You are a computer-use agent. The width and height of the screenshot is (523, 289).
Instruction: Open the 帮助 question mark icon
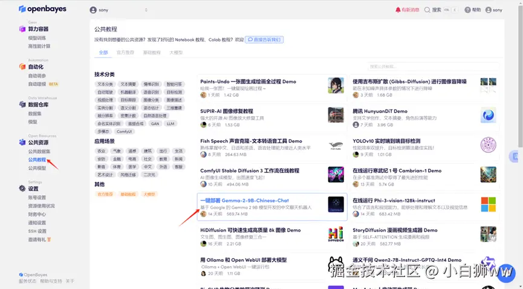click(467, 10)
